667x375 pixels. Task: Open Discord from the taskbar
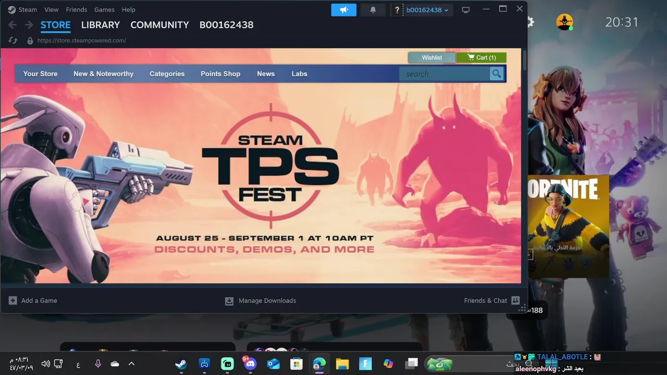(x=250, y=364)
